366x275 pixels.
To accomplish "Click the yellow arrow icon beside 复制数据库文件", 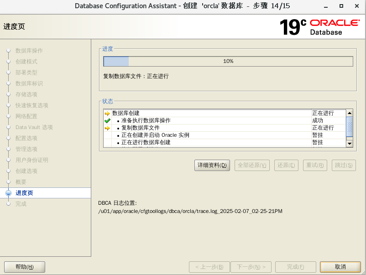I will [107, 128].
